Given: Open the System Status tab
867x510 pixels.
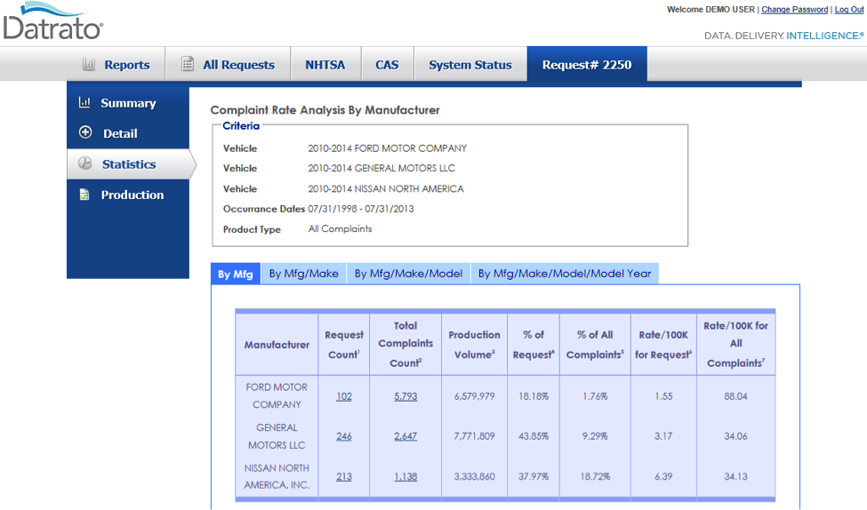Looking at the screenshot, I should coord(470,64).
